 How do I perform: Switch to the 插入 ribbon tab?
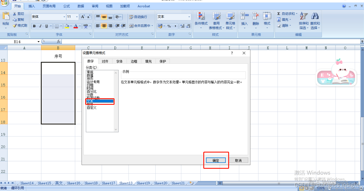point(31,6)
